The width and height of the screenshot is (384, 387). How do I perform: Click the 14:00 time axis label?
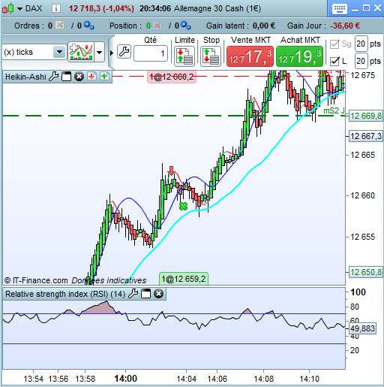[x=125, y=379]
